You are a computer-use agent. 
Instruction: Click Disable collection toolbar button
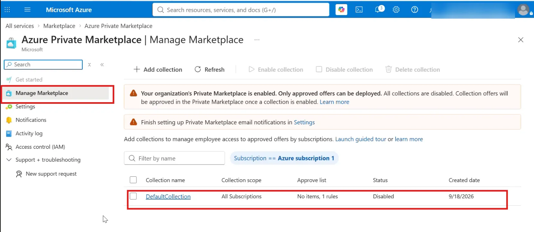click(x=344, y=69)
